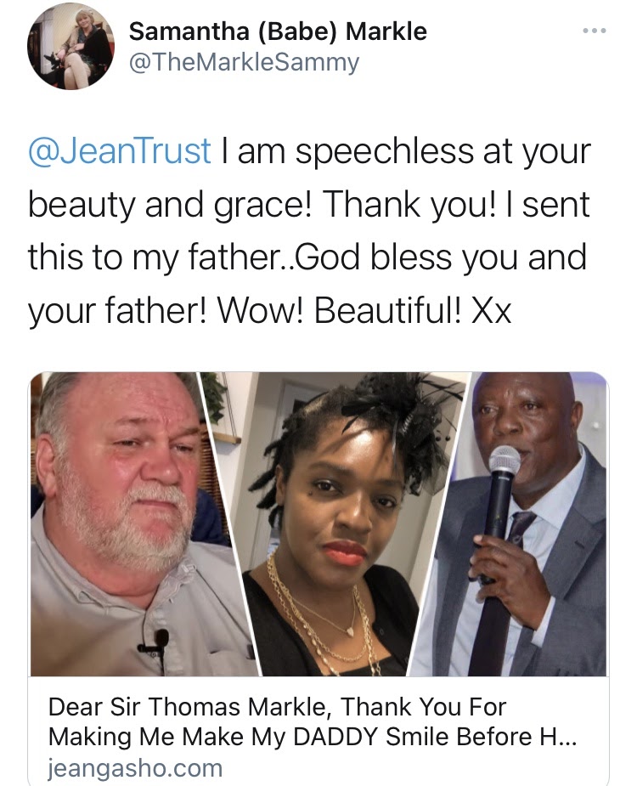Tap the tweet text 'speechless at your'
637x786 pixels.
pos(443,152)
